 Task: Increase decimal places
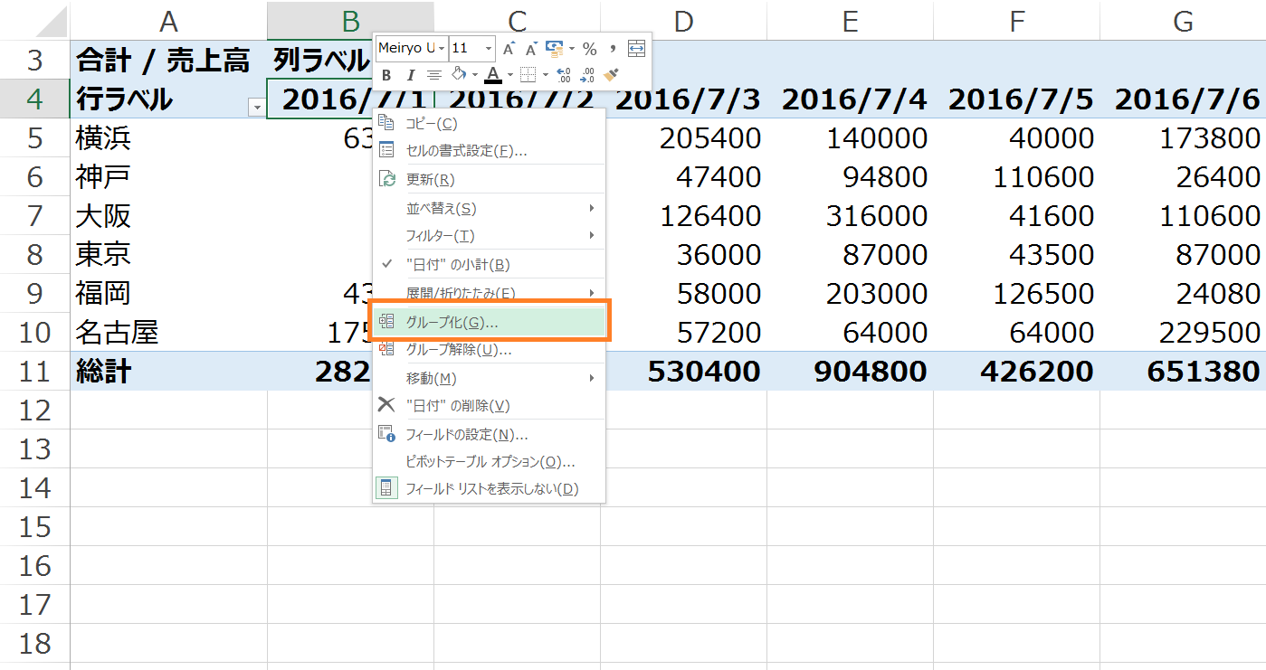(x=564, y=75)
